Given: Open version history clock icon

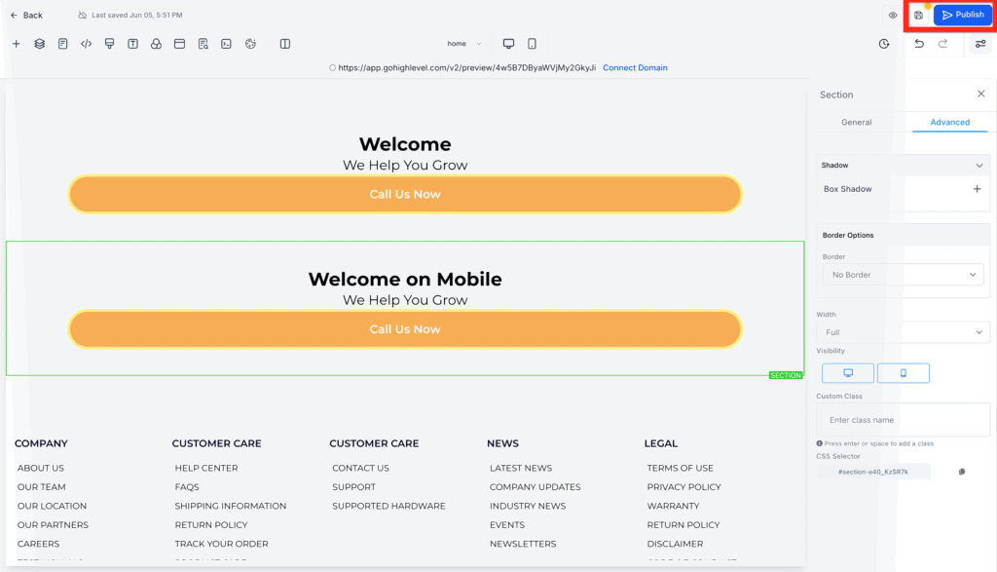Looking at the screenshot, I should coord(884,44).
